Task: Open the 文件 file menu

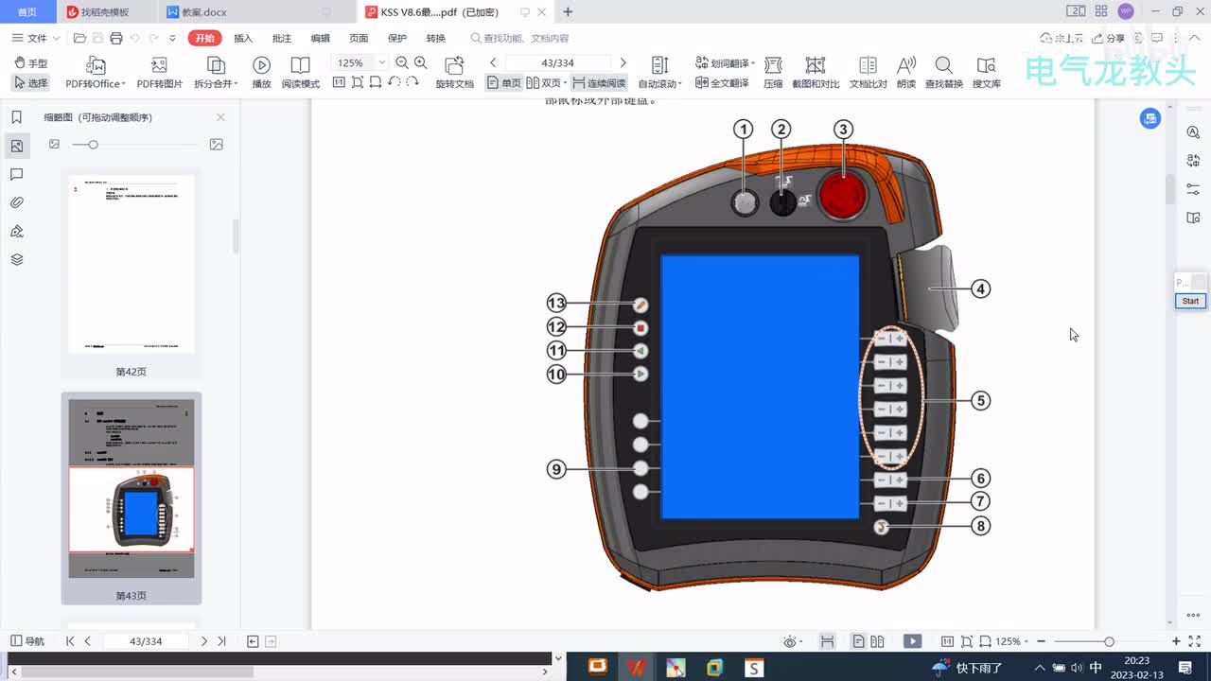Action: point(36,38)
